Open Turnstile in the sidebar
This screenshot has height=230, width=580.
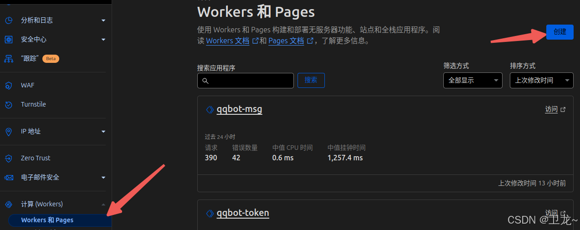tap(33, 105)
